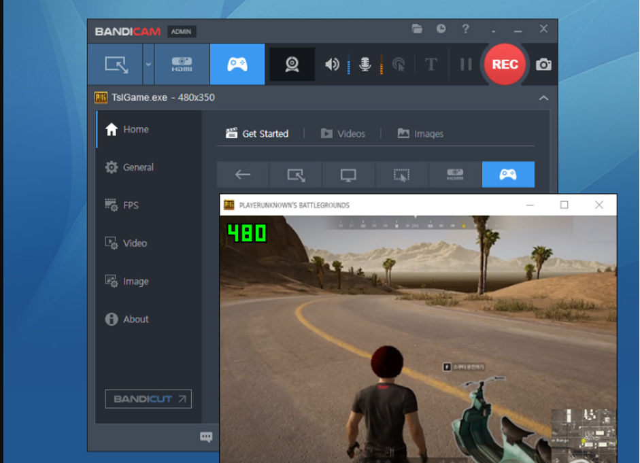Click compass bar in PUBG game
640x463 pixels.
coord(414,223)
